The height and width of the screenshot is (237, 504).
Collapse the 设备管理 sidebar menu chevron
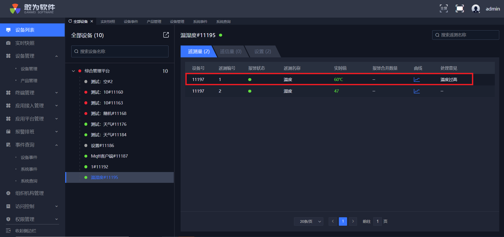coord(57,56)
